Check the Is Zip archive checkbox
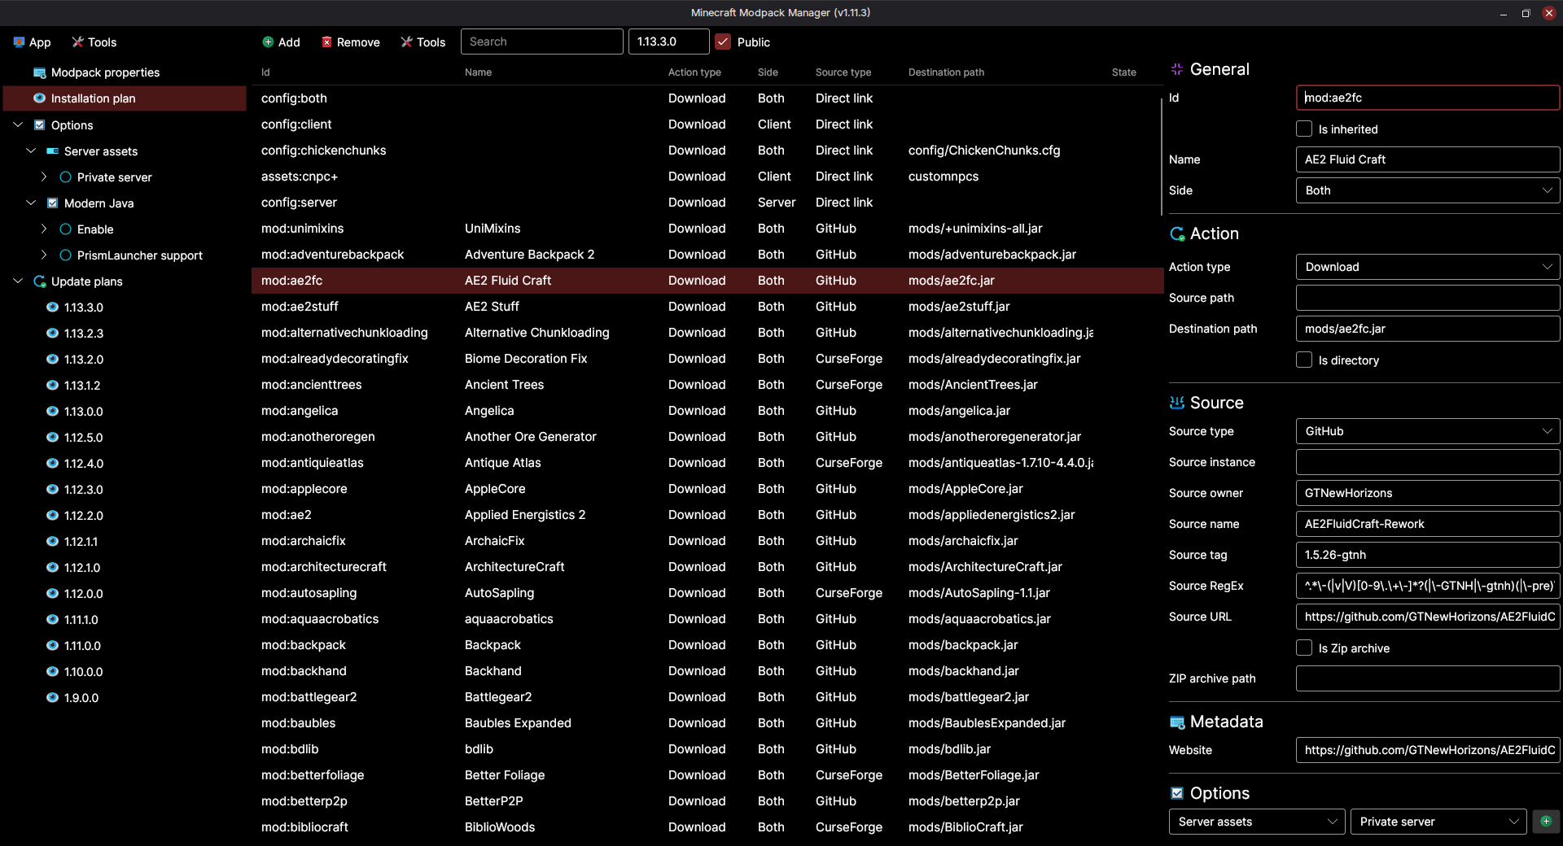This screenshot has height=846, width=1563. click(1304, 648)
